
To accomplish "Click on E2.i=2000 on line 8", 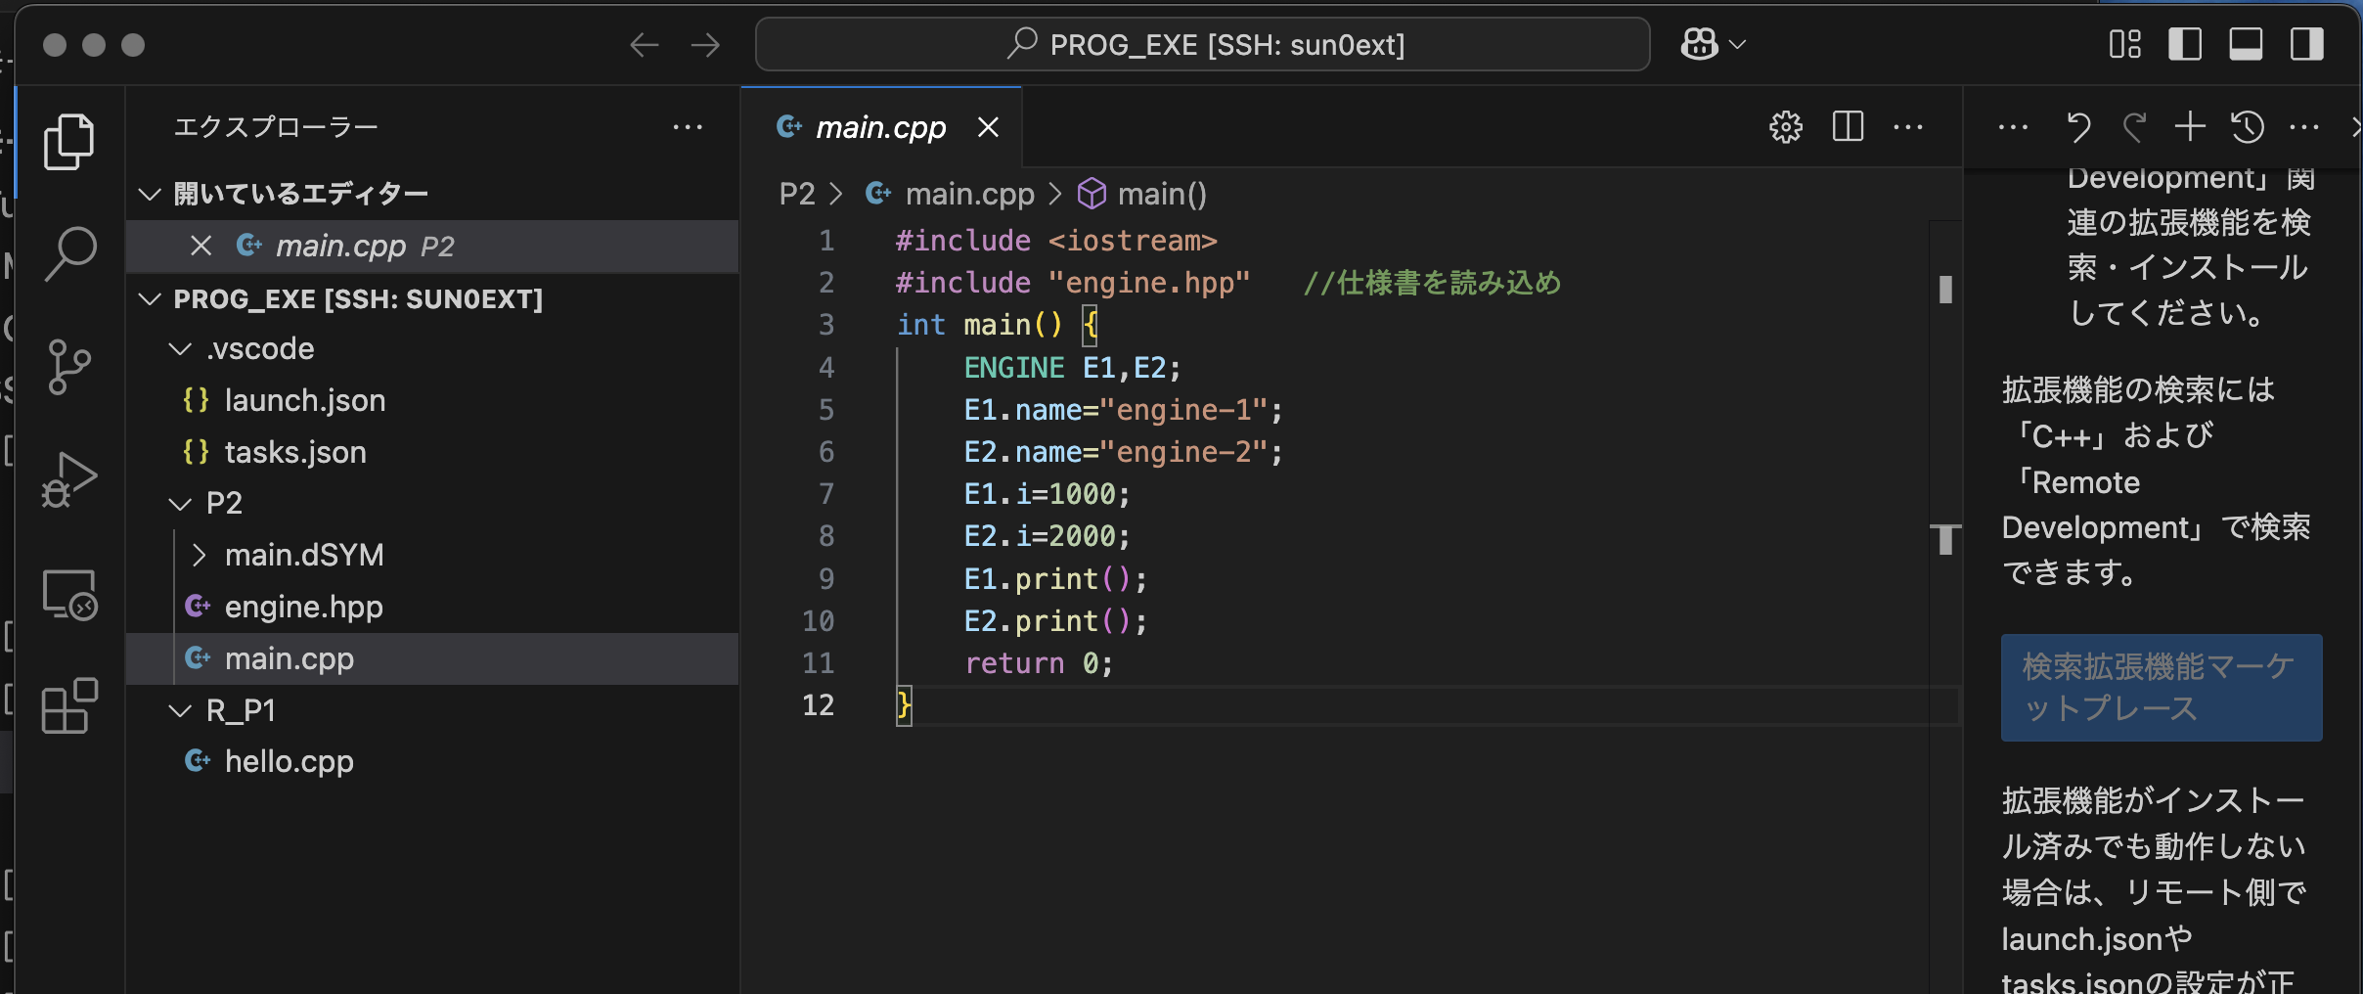I will coord(1047,536).
